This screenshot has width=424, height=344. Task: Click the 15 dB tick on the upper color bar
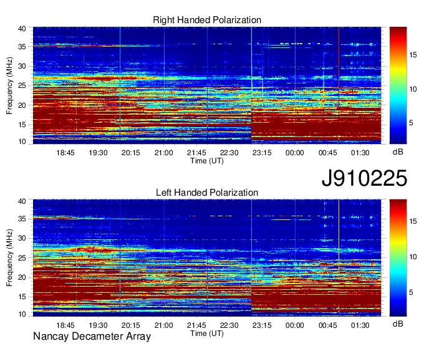point(413,55)
